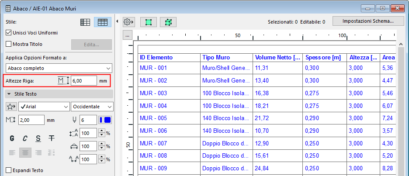Toggle italic C text style
This screenshot has height=176, width=409.
click(x=25, y=138)
